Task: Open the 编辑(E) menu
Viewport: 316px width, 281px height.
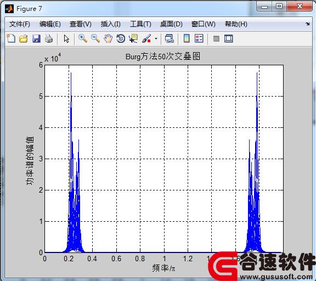Action: click(x=50, y=24)
